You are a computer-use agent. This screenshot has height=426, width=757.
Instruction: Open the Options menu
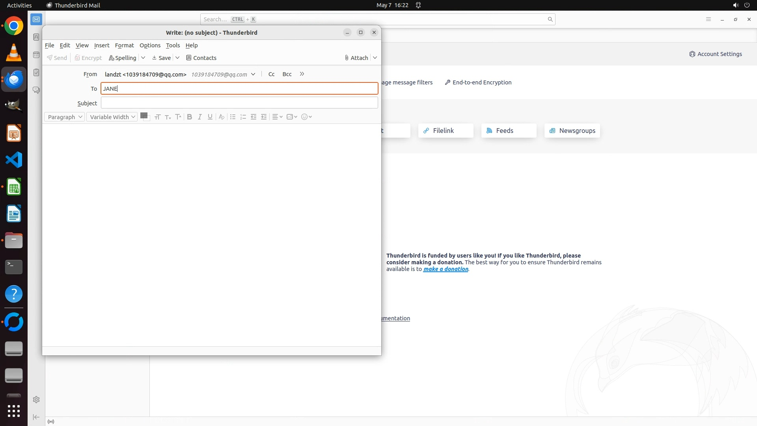pyautogui.click(x=150, y=45)
